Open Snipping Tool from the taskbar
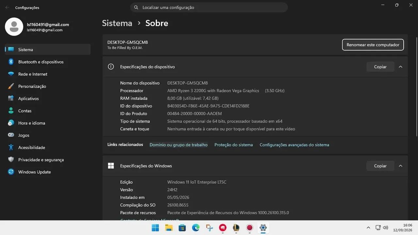This screenshot has width=418, height=235. [x=209, y=228]
